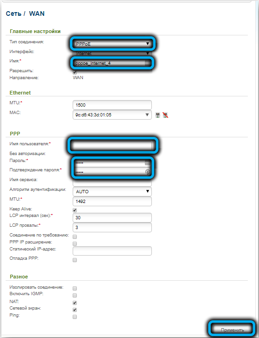Click the Применить button

point(232,330)
